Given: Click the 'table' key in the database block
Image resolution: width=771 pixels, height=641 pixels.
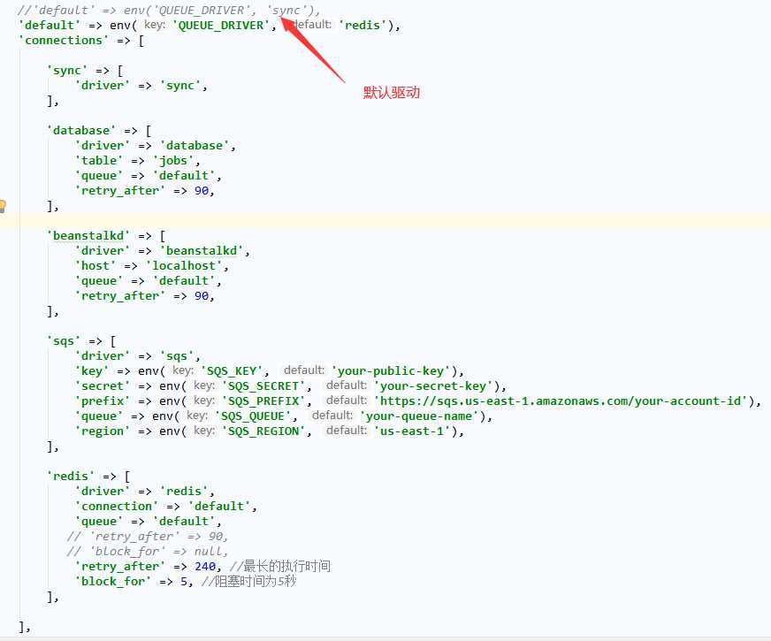Looking at the screenshot, I should (x=99, y=160).
